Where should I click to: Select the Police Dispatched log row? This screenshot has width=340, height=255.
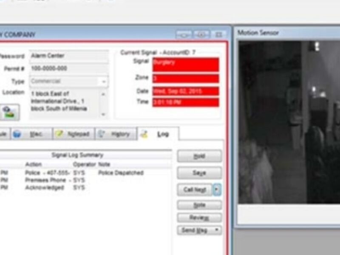pos(85,173)
